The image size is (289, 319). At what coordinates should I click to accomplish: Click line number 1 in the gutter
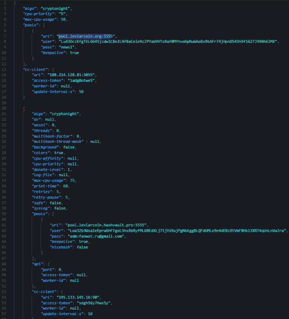(x=4, y=3)
